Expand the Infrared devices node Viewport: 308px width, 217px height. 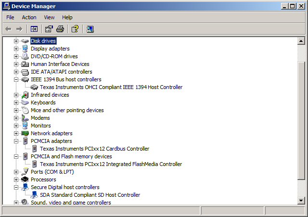tap(16, 95)
